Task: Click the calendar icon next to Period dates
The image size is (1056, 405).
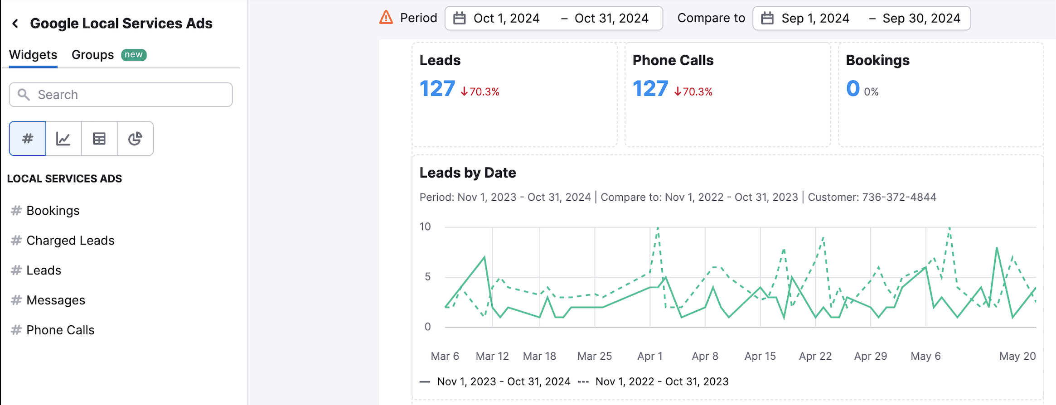Action: 460,18
